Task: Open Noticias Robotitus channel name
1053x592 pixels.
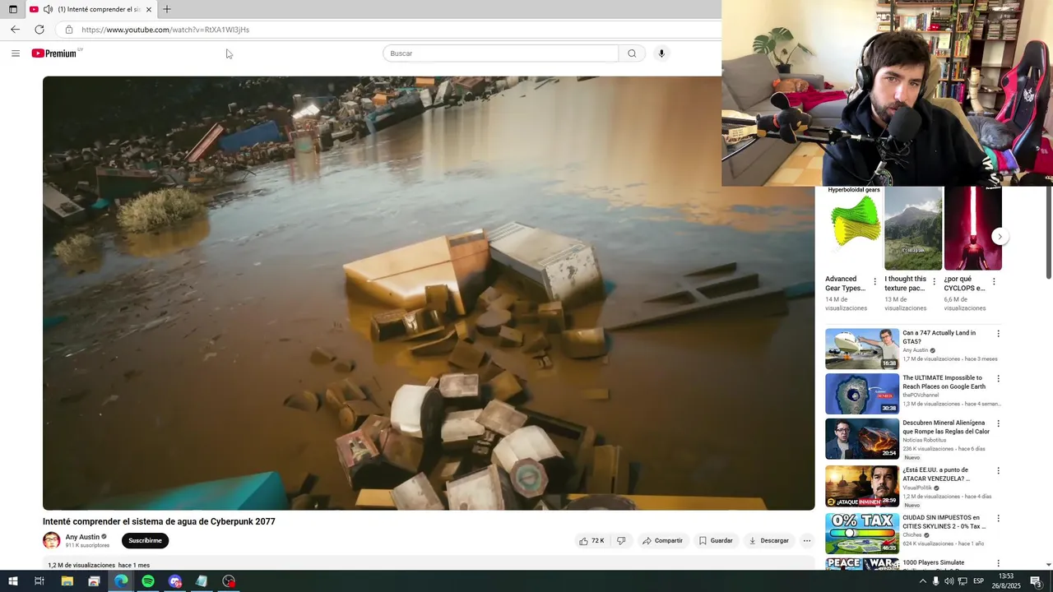Action: click(x=925, y=441)
